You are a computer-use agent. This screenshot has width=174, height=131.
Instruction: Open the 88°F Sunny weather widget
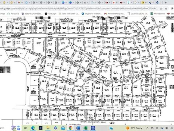[135, 128]
